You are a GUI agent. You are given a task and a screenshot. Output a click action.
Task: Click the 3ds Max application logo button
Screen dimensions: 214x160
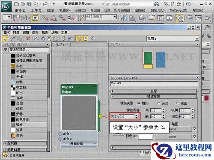coord(6,6)
